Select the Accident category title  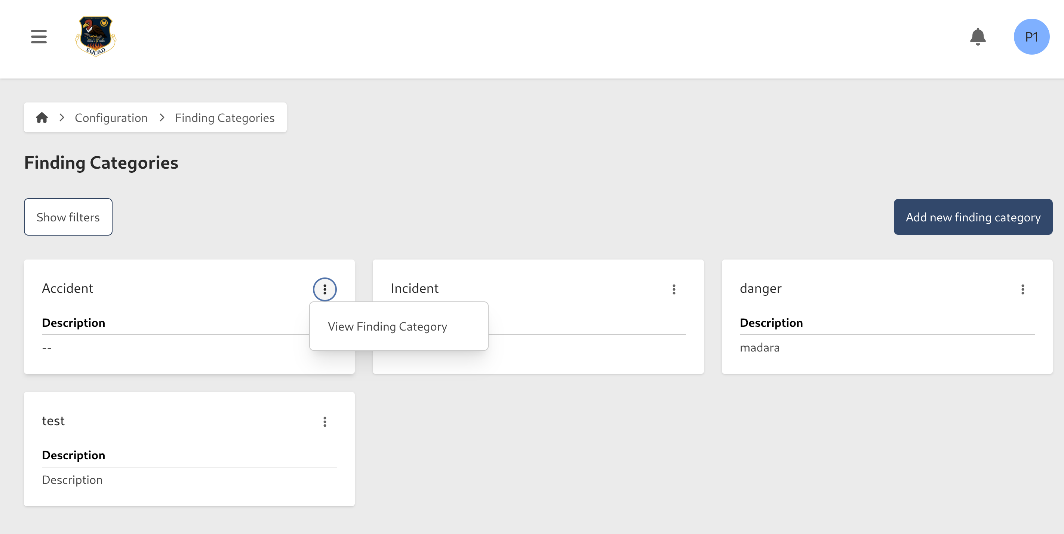68,288
